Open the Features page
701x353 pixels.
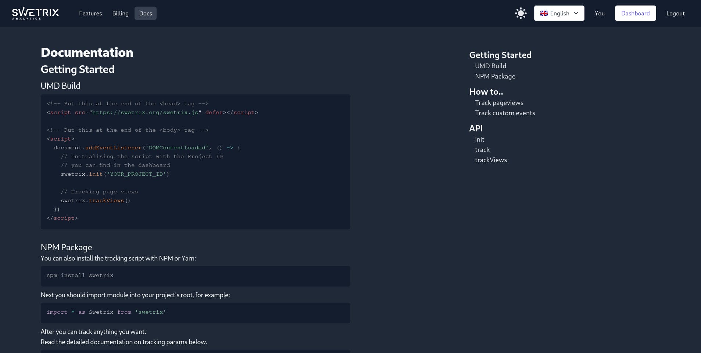[x=90, y=13]
